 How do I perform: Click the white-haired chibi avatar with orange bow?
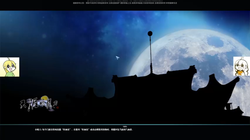click(242, 66)
